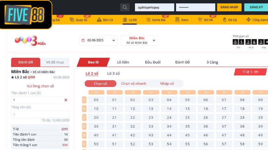268x150 pixels.
Task: Select column above number 06
Action: point(206,92)
